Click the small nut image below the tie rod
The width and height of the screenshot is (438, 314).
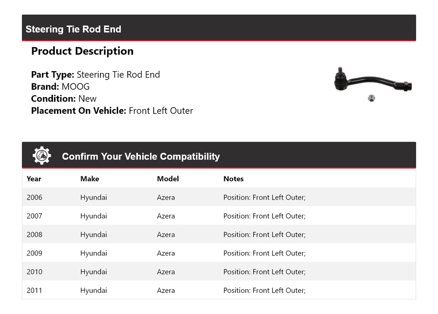[x=371, y=98]
